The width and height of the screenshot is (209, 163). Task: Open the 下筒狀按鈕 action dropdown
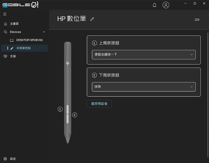144,87
